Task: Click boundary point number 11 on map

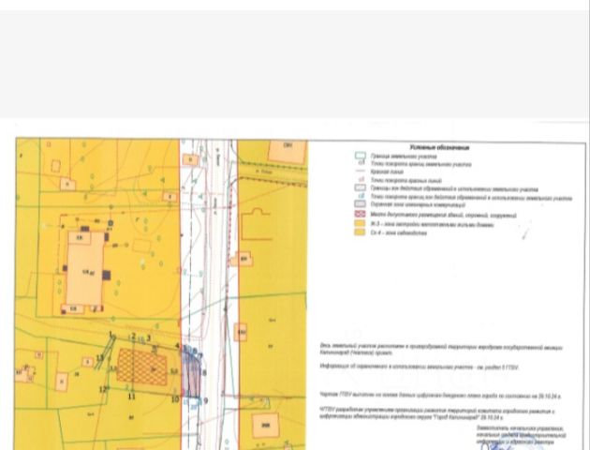Action: pyautogui.click(x=132, y=397)
